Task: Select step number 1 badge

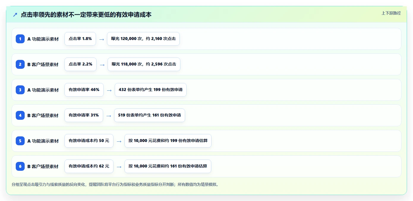Action: tap(20, 39)
